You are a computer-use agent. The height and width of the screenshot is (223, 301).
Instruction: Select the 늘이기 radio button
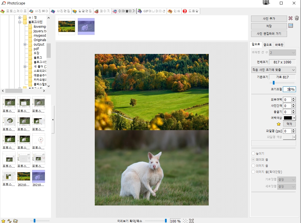(253, 153)
